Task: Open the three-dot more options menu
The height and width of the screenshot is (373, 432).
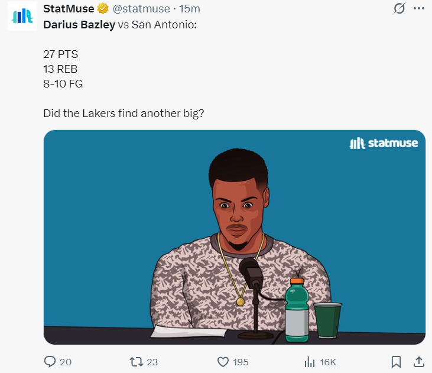Action: coord(419,8)
